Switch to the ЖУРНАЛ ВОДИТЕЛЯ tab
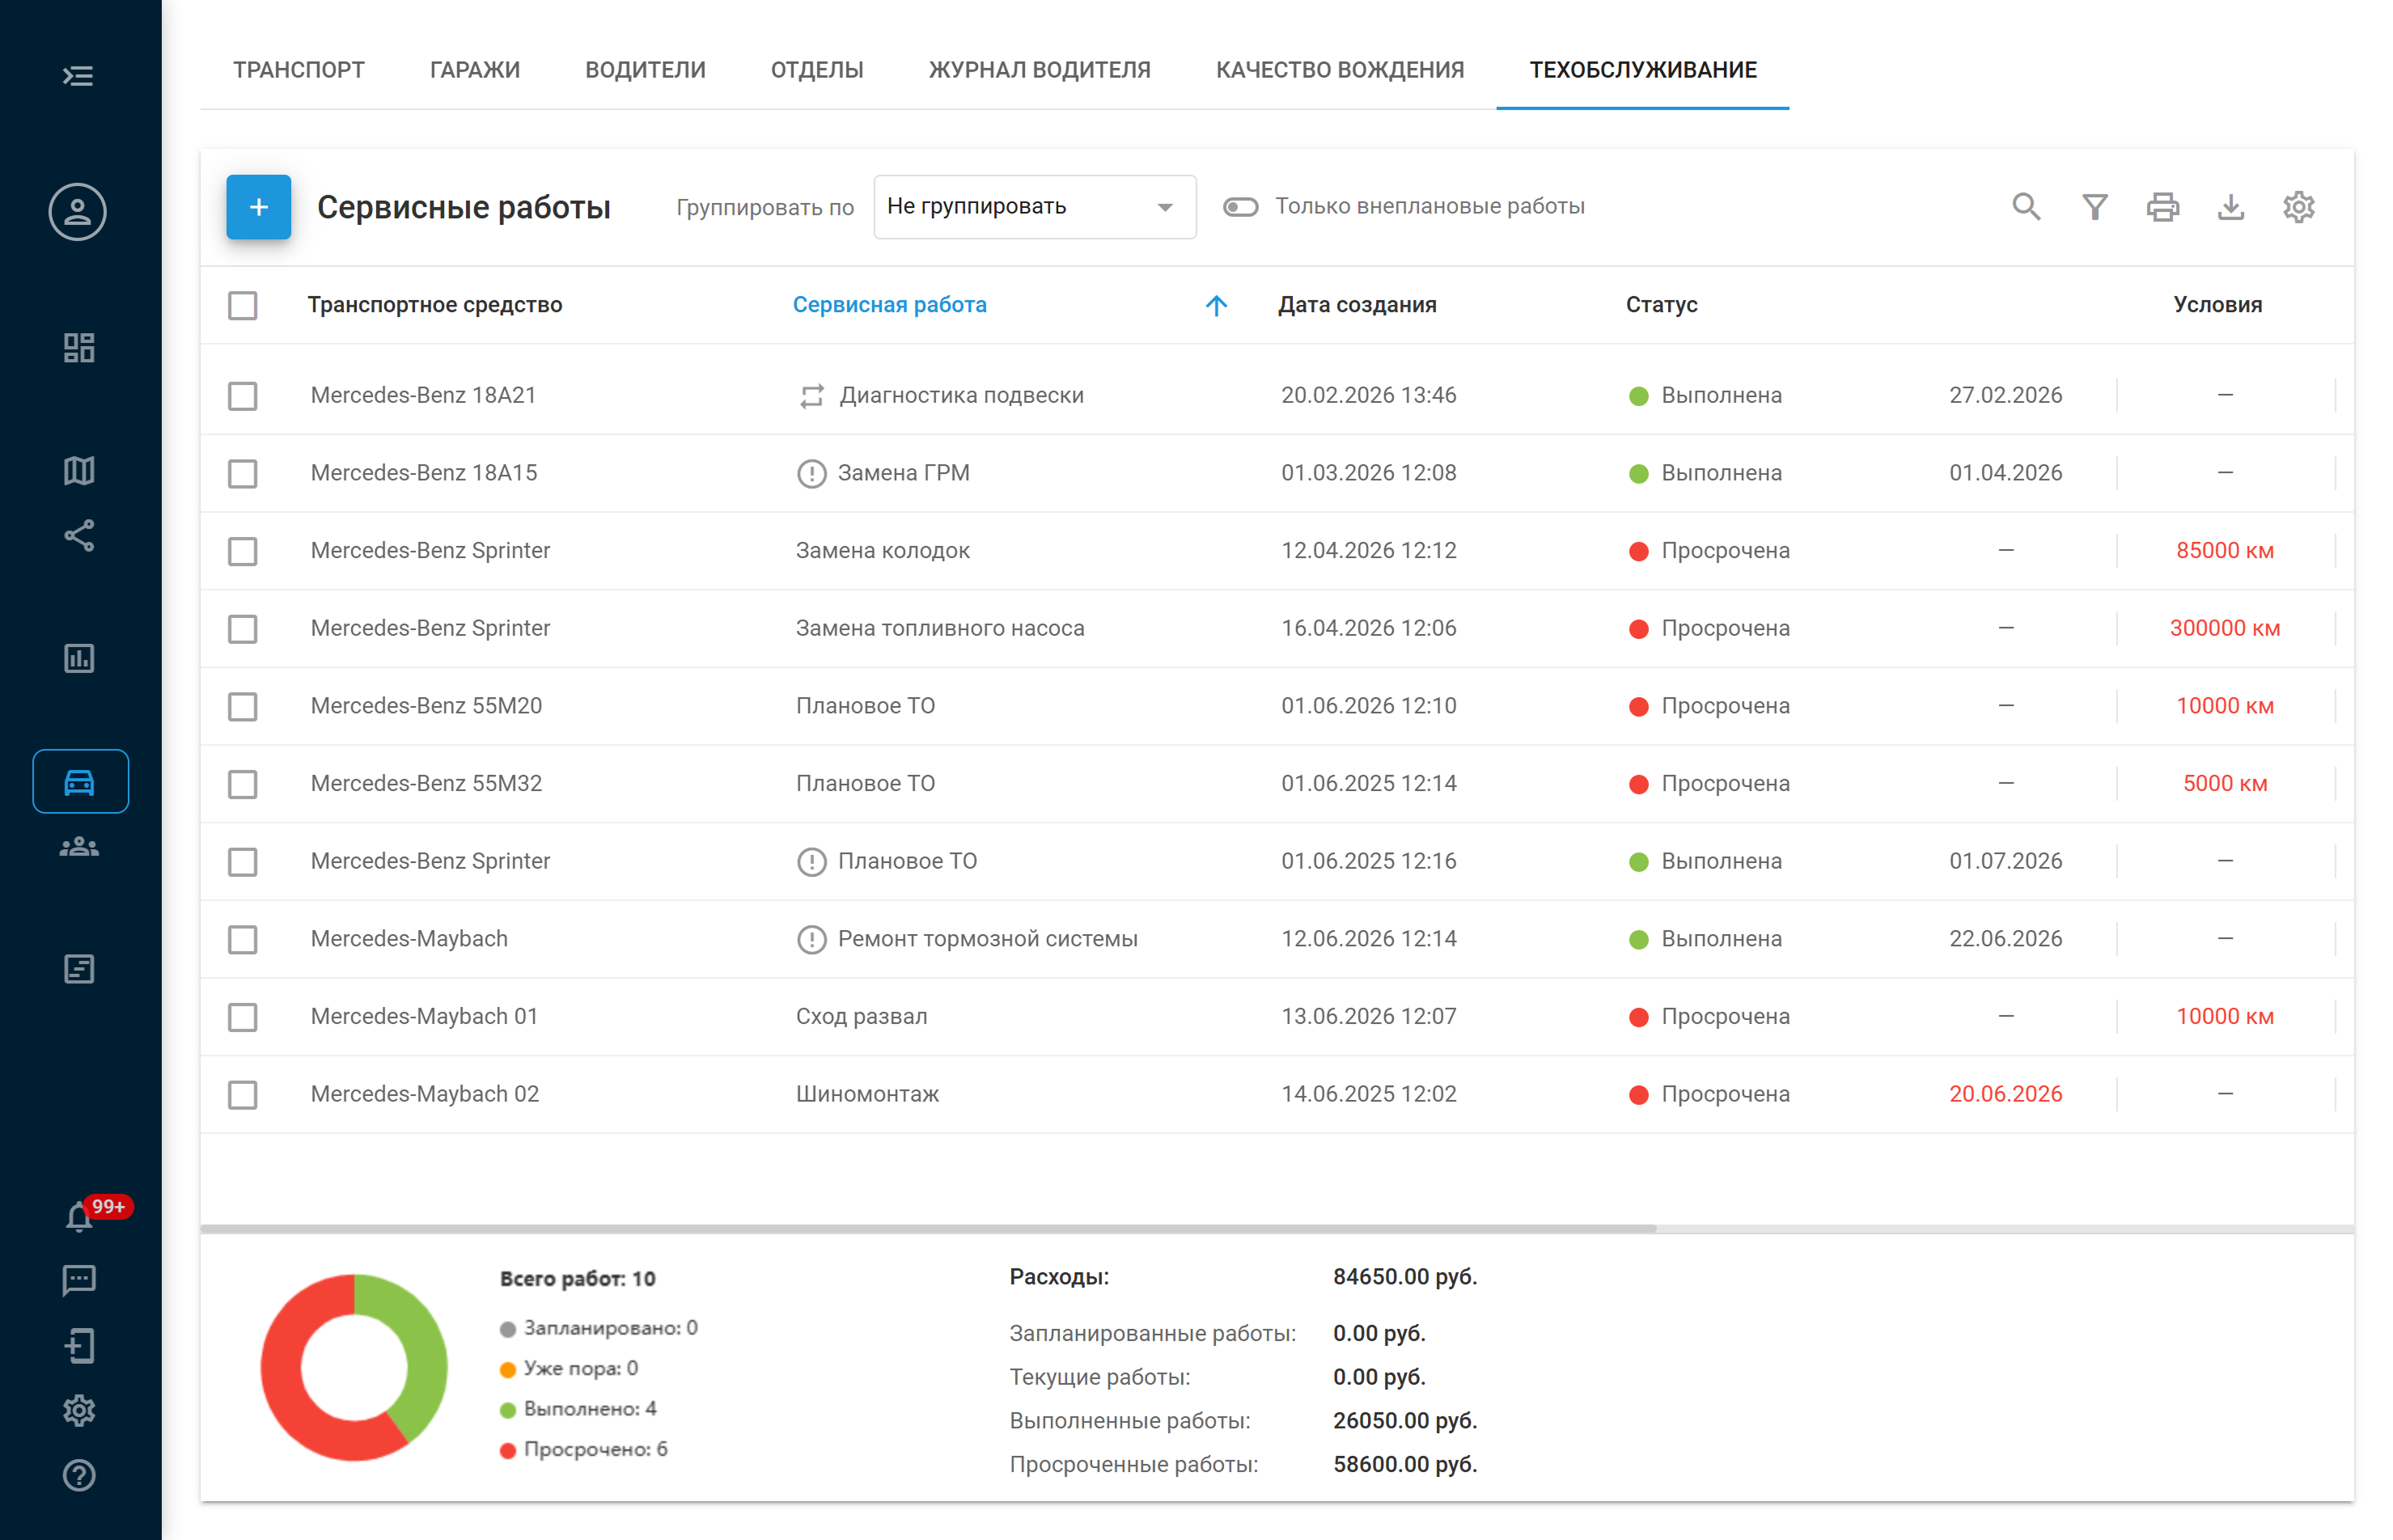Viewport: 2393px width, 1540px height. click(1039, 70)
